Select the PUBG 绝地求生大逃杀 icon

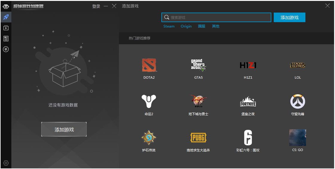pyautogui.click(x=198, y=138)
